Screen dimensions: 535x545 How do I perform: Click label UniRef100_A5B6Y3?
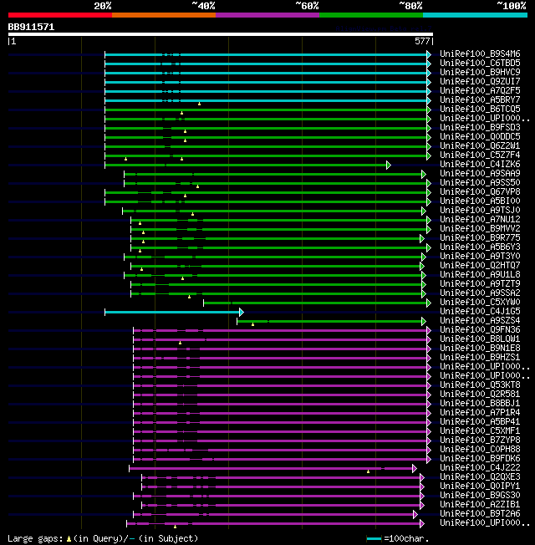pyautogui.click(x=480, y=247)
